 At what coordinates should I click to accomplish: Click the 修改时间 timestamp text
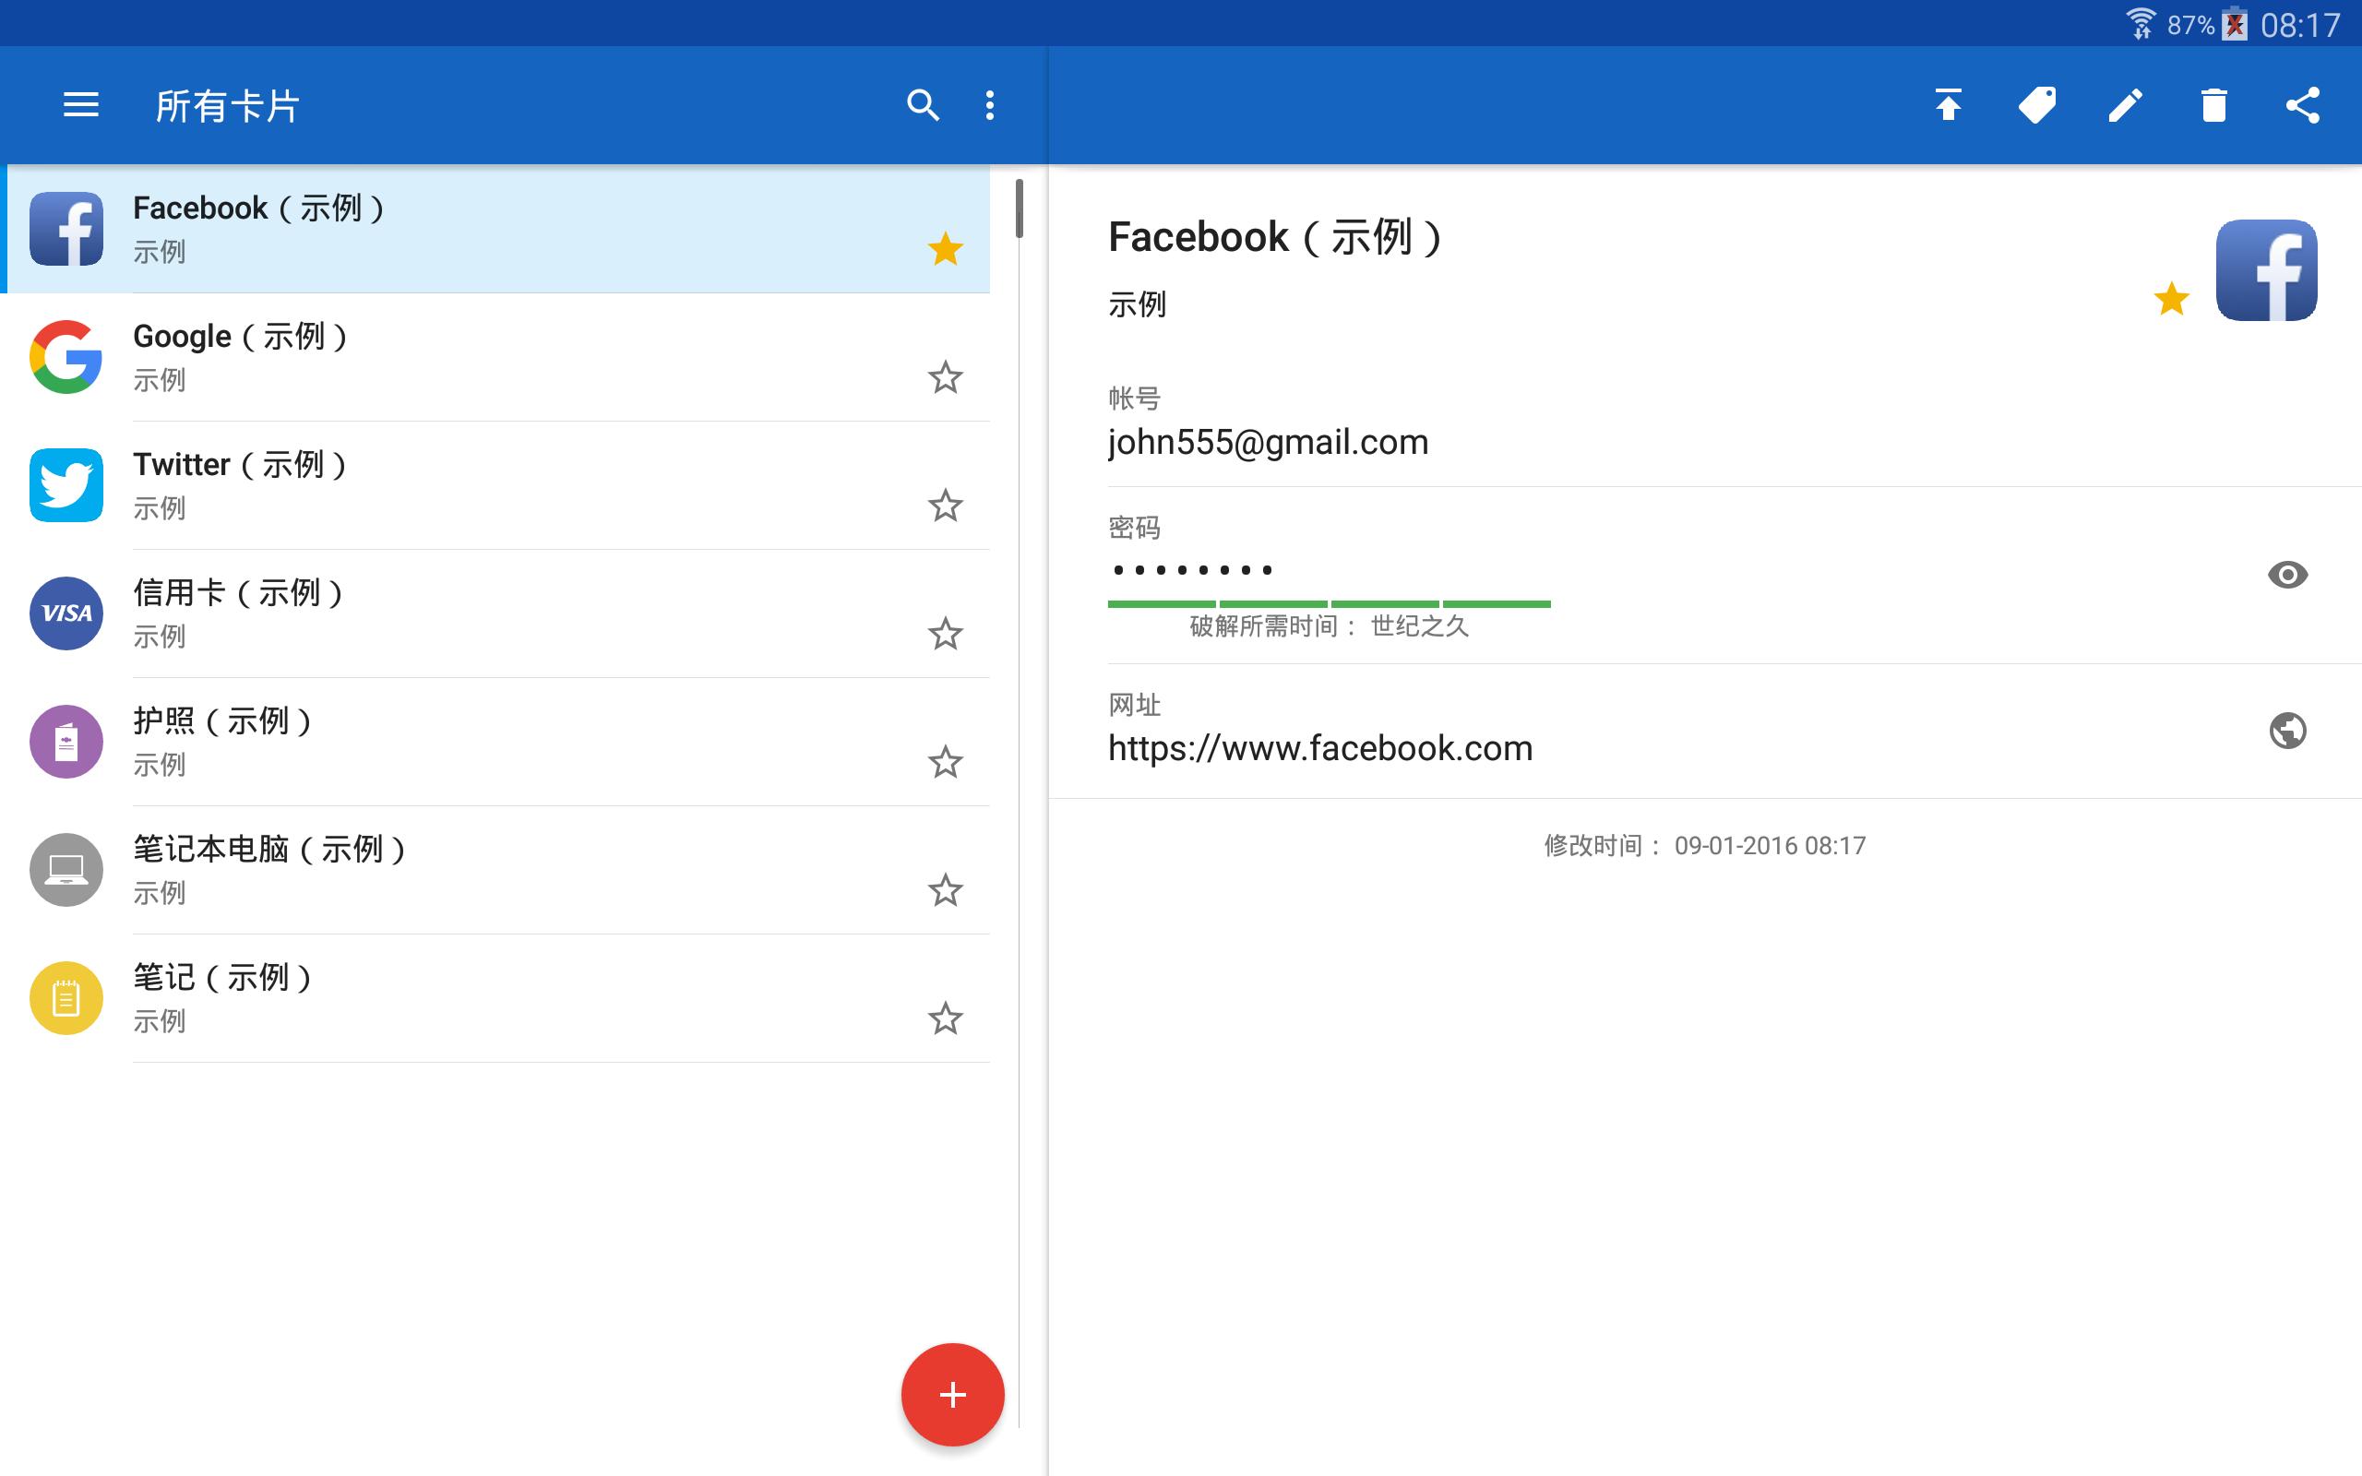[x=1705, y=845]
